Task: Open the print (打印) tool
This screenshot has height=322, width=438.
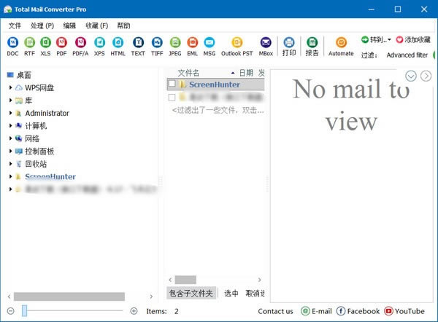Action: pyautogui.click(x=289, y=47)
